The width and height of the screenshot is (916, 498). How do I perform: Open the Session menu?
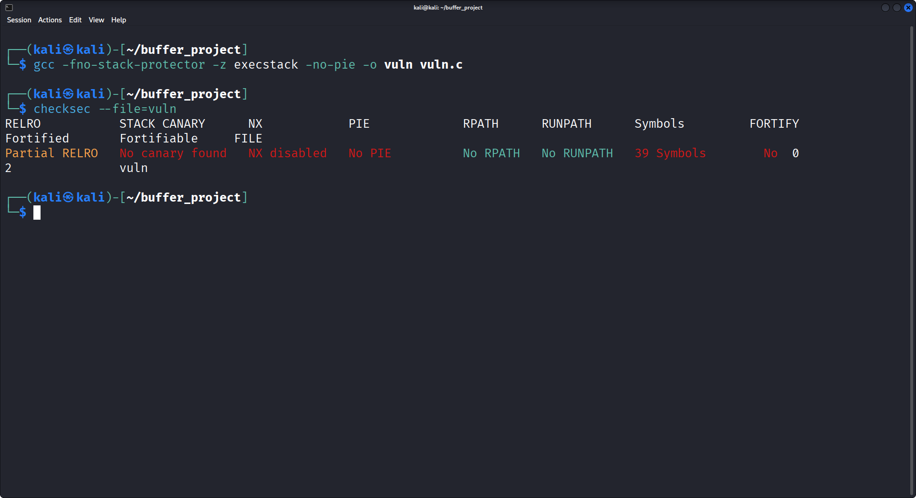[x=19, y=20]
